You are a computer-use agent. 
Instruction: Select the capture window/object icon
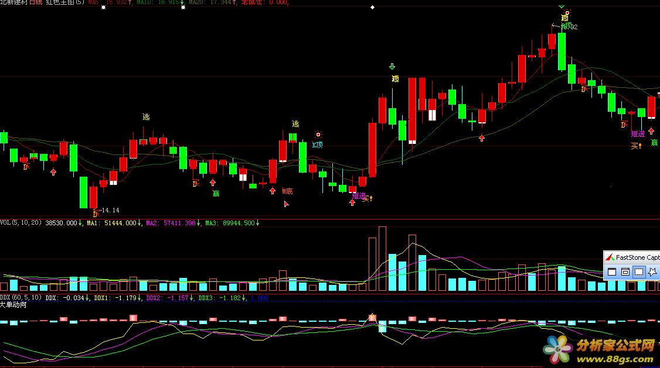point(625,271)
